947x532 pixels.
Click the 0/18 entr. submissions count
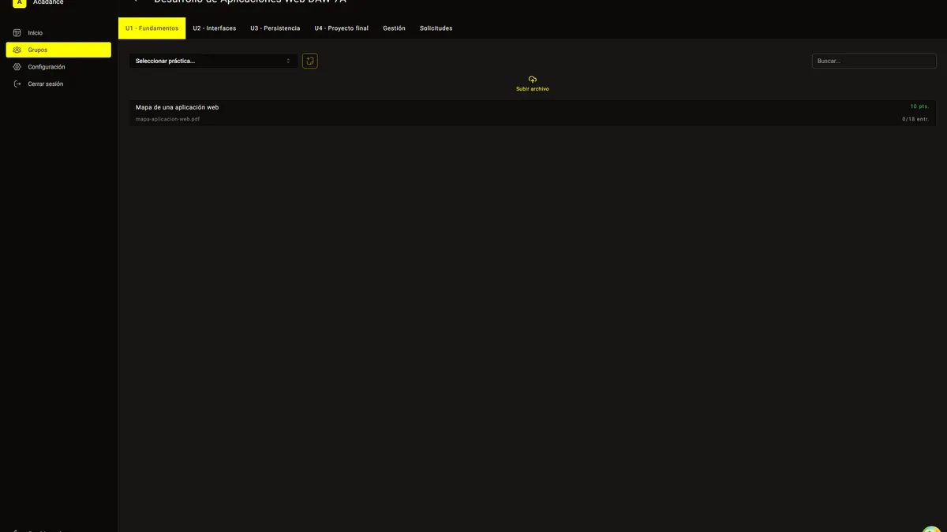point(915,120)
